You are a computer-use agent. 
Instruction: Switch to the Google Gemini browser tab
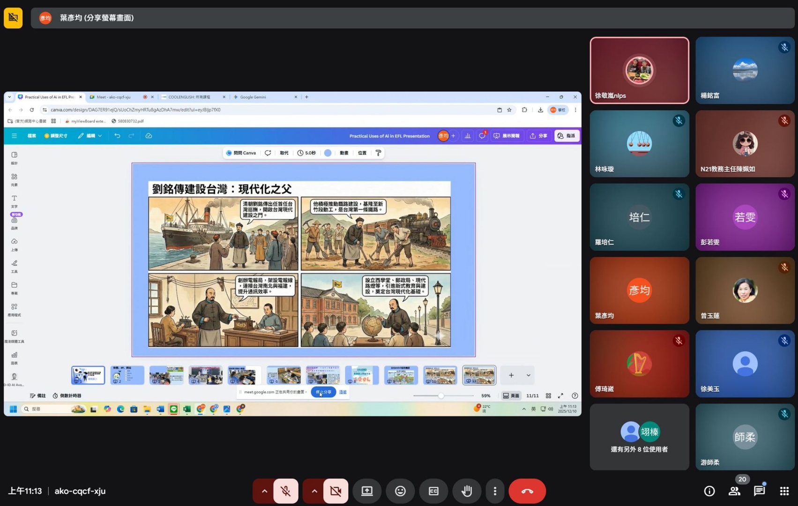[x=253, y=97]
